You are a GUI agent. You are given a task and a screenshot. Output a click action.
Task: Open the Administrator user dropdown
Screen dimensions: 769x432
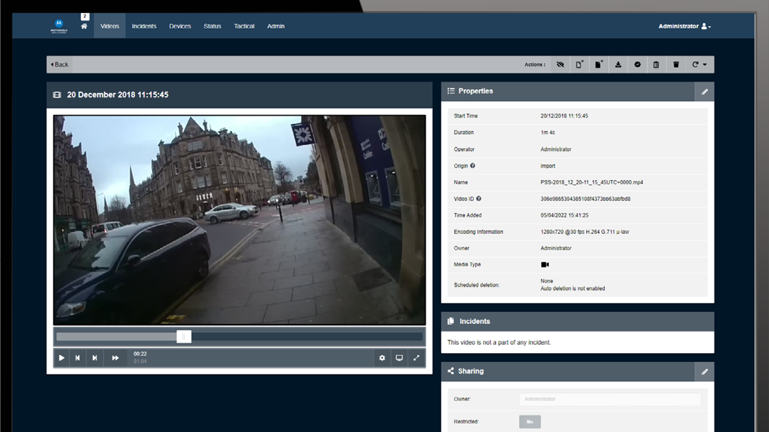click(684, 26)
